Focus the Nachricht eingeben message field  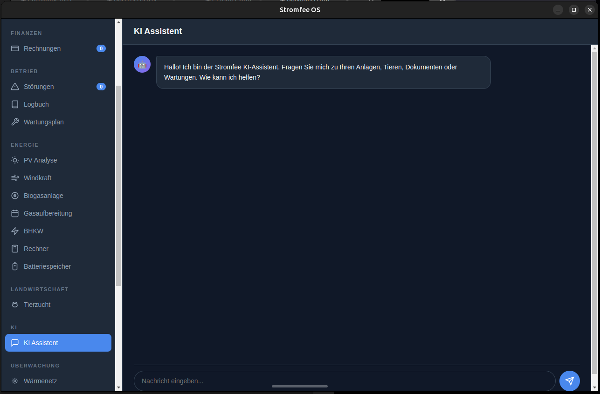(x=344, y=381)
